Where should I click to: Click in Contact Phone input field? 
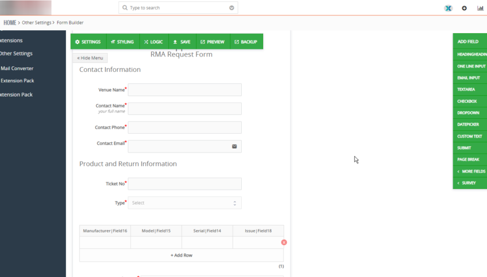(185, 127)
